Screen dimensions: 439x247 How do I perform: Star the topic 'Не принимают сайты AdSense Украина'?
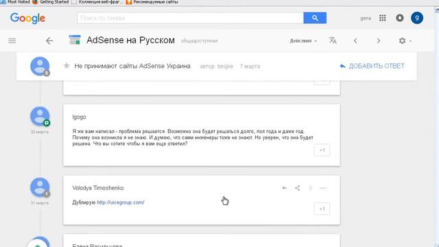[67, 66]
